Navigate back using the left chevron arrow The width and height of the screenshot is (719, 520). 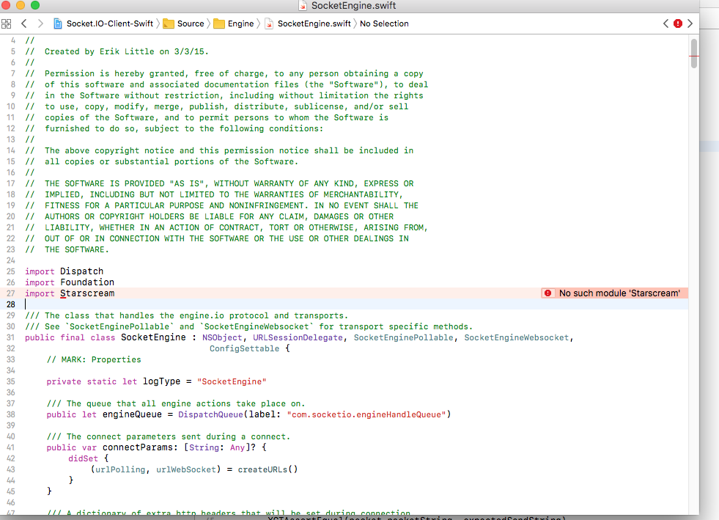[x=24, y=23]
